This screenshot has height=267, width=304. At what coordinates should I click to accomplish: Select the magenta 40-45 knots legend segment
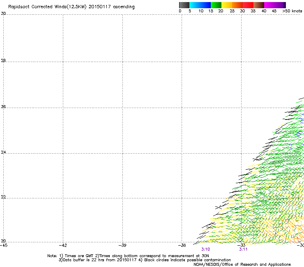pyautogui.click(x=269, y=5)
